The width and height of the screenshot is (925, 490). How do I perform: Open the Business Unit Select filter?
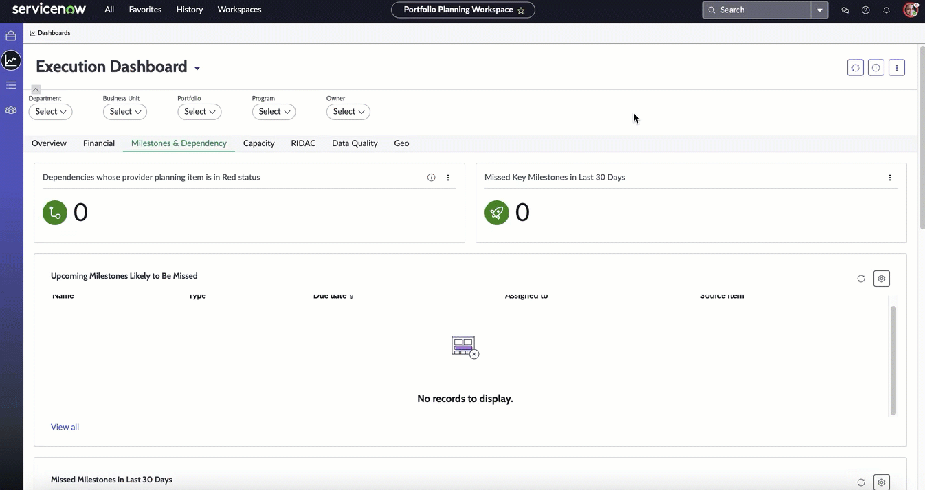pos(124,112)
